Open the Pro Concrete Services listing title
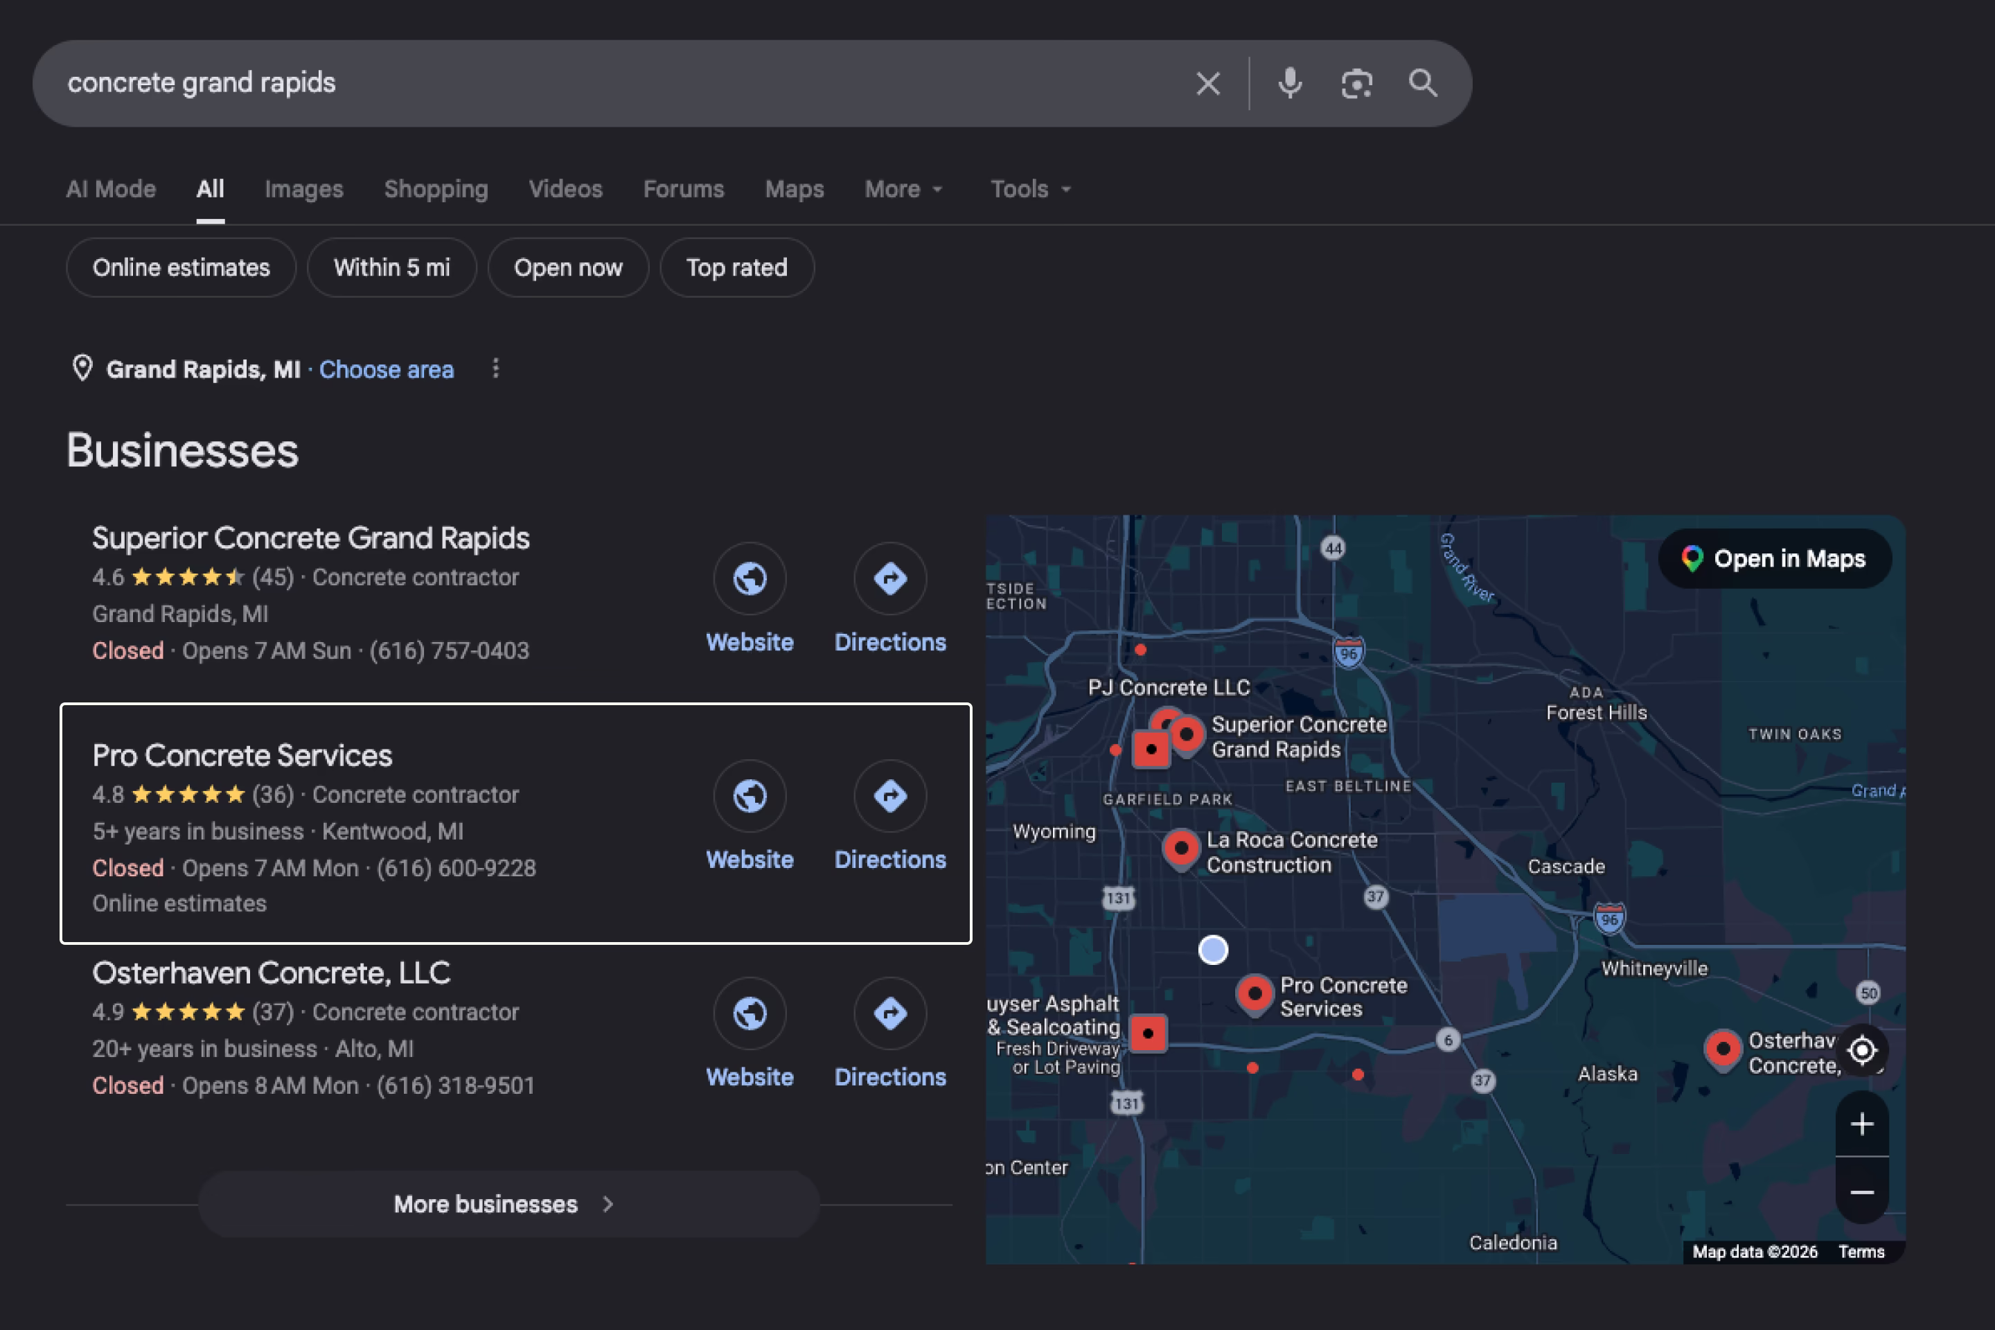Screen dimensions: 1995x1330 point(242,755)
